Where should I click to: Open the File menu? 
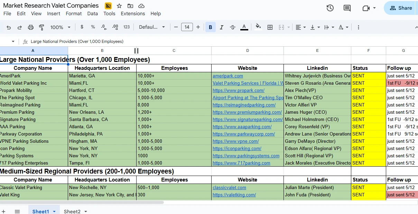pyautogui.click(x=7, y=13)
